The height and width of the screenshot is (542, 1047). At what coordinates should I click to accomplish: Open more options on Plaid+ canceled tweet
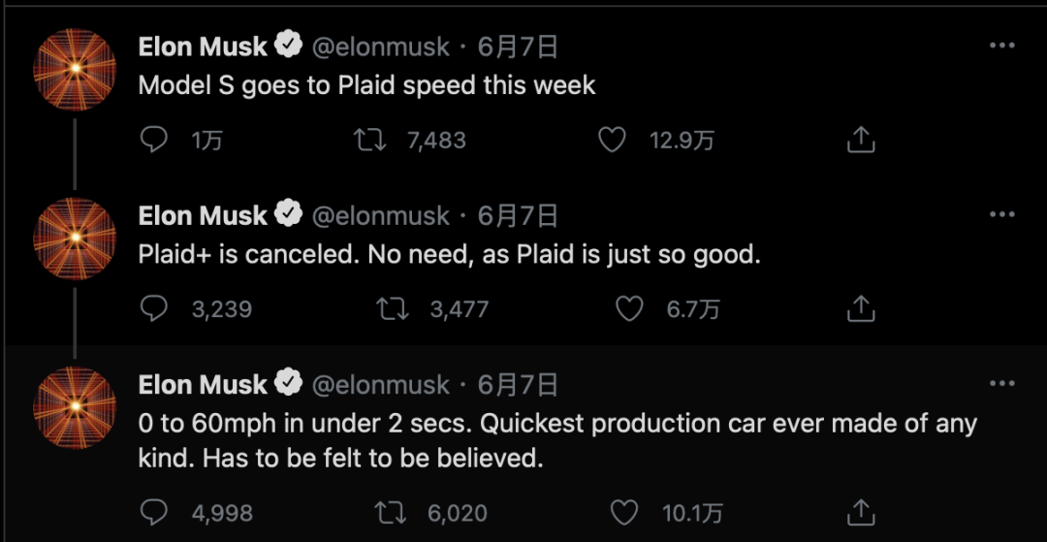pyautogui.click(x=1001, y=214)
